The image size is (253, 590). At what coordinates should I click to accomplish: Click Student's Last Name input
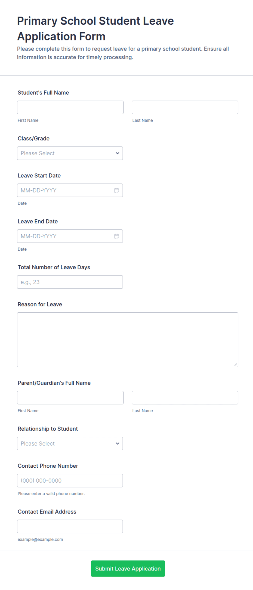tap(185, 107)
